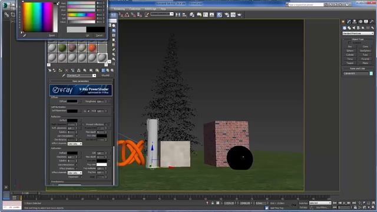Click the object color swatch next to name
The image size is (377, 212).
point(371,74)
